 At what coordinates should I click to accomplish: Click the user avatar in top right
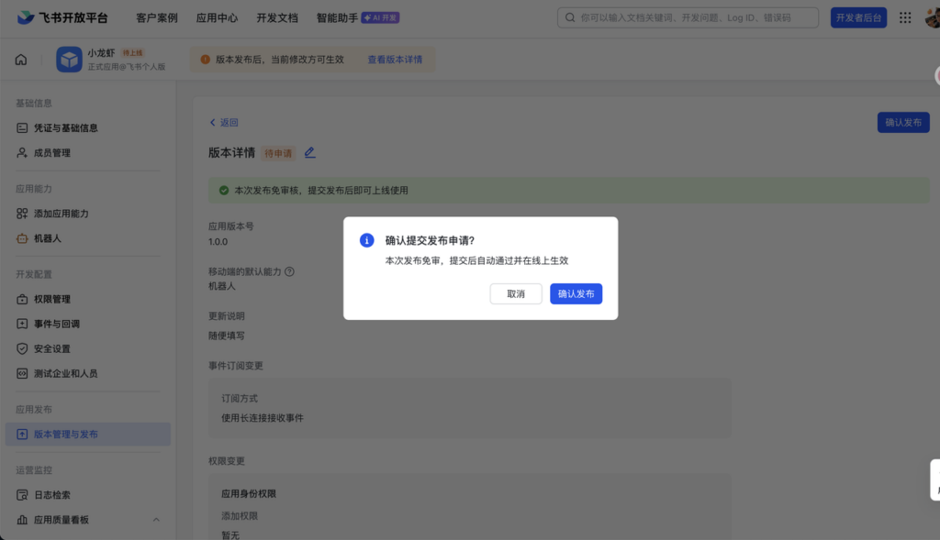point(930,17)
